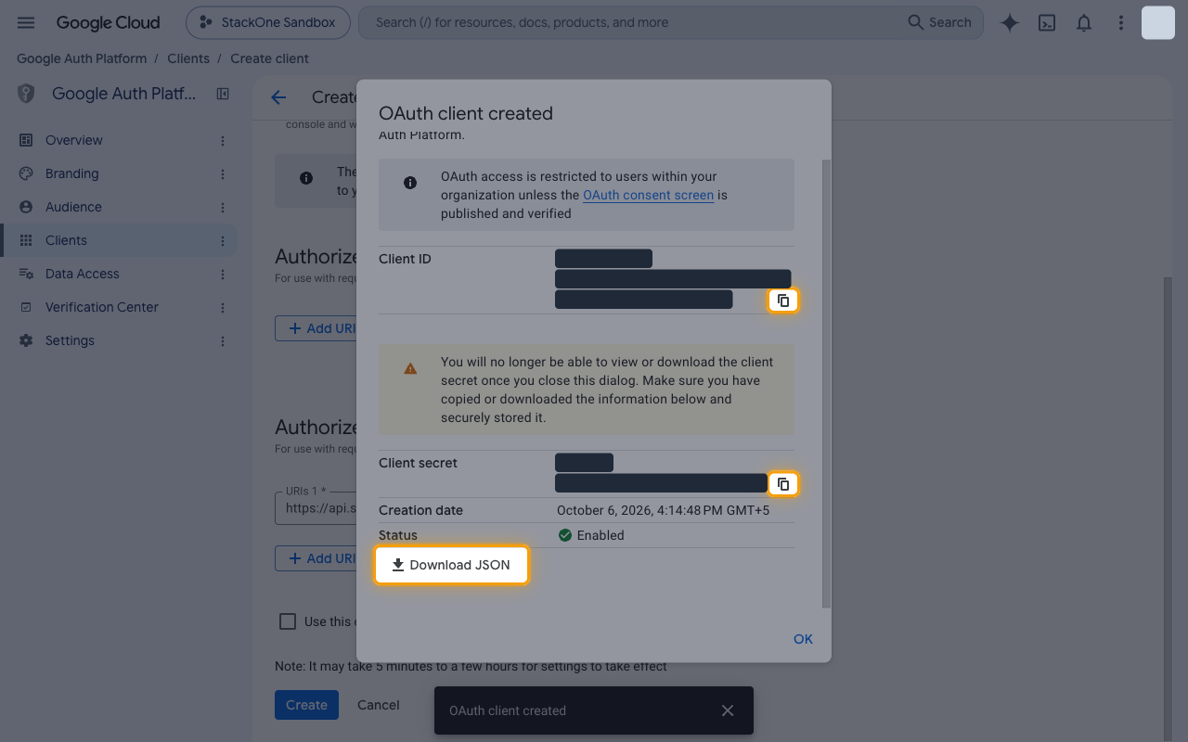
Task: Copy the Client secret to clipboard
Action: tap(783, 484)
